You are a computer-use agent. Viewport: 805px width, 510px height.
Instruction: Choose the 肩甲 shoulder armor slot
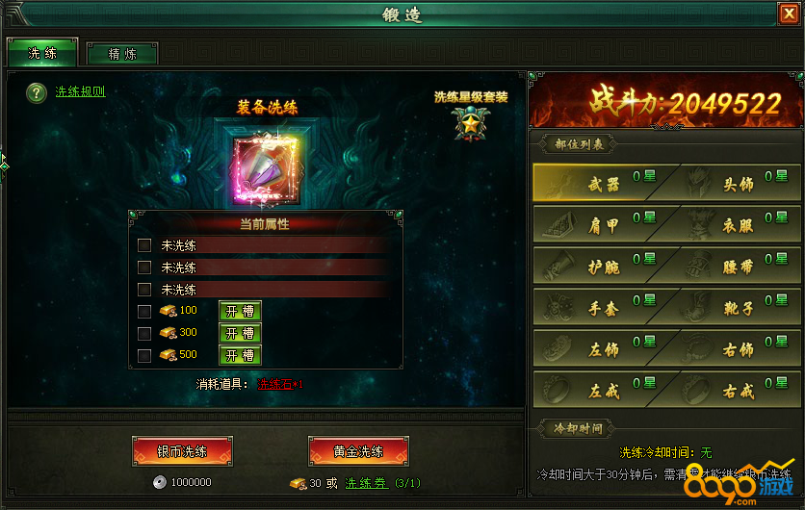[601, 225]
